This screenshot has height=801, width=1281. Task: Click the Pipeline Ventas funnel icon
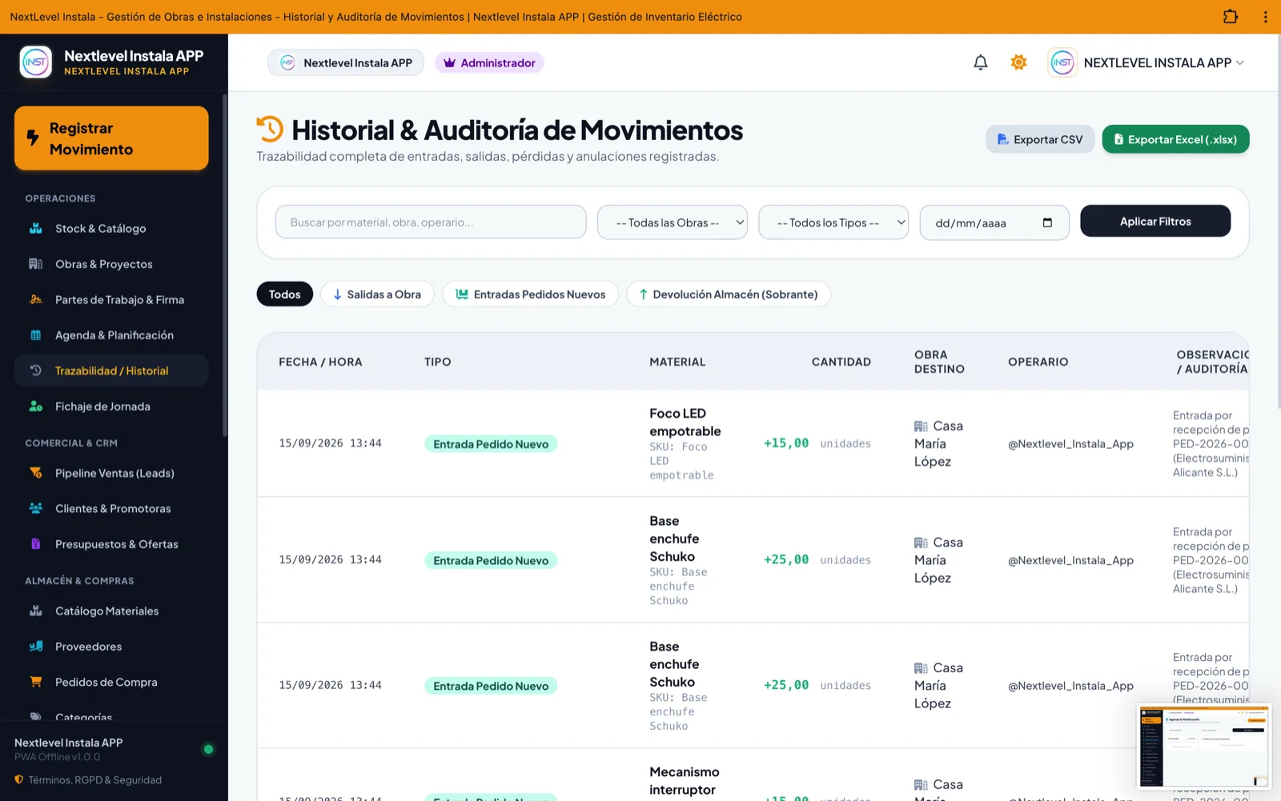(x=36, y=473)
